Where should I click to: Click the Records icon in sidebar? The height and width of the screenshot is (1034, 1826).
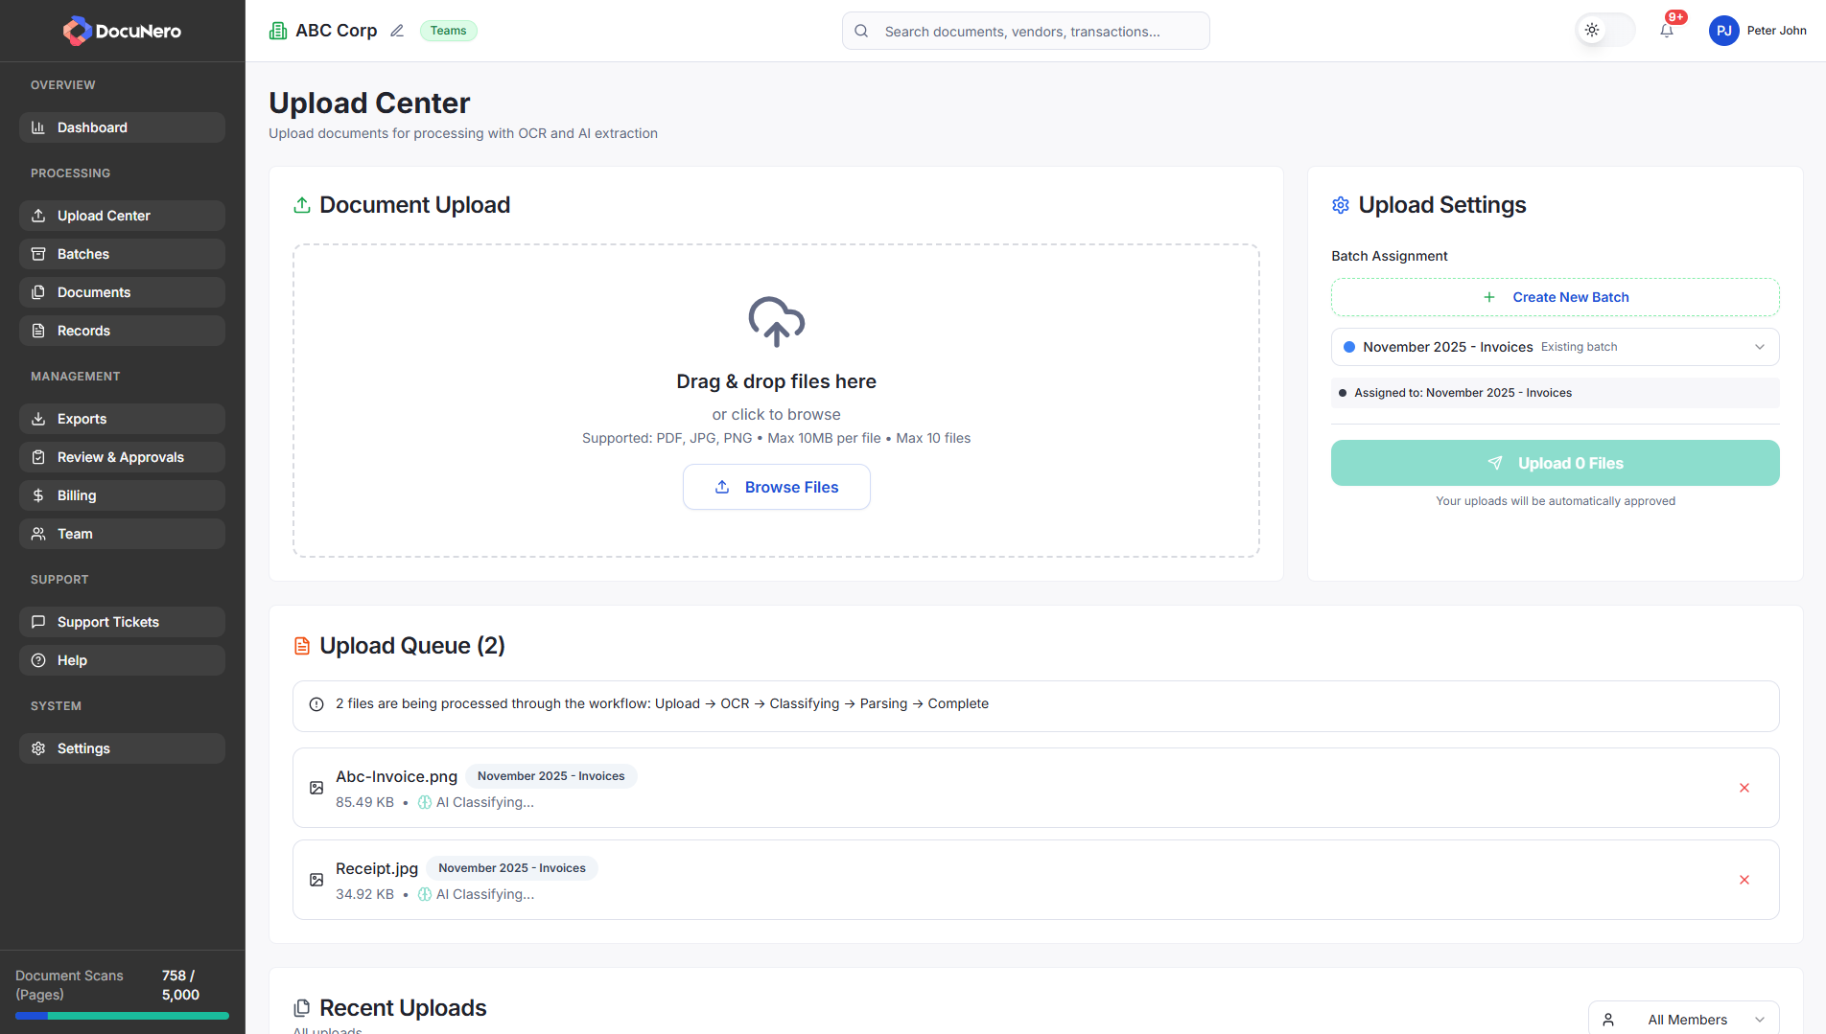tap(38, 331)
